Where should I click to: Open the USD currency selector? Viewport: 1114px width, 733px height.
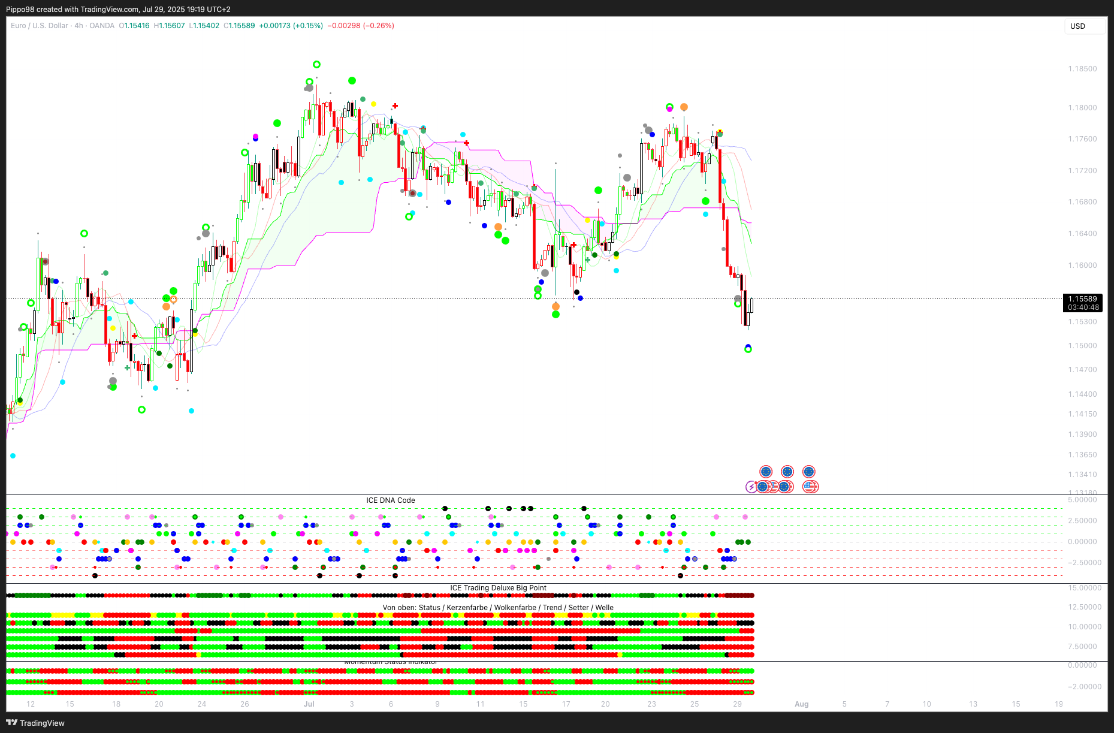1083,26
